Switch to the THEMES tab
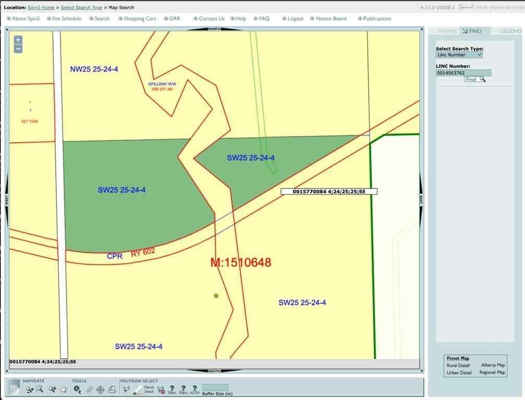Viewport: 525px width, 400px height. 447,31
